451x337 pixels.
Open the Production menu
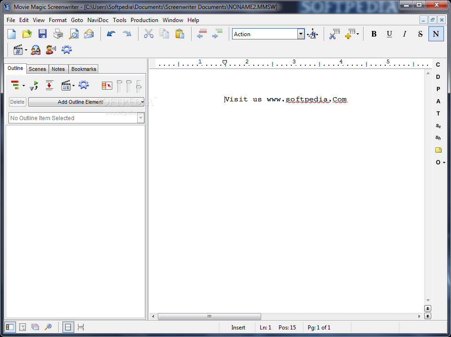144,20
